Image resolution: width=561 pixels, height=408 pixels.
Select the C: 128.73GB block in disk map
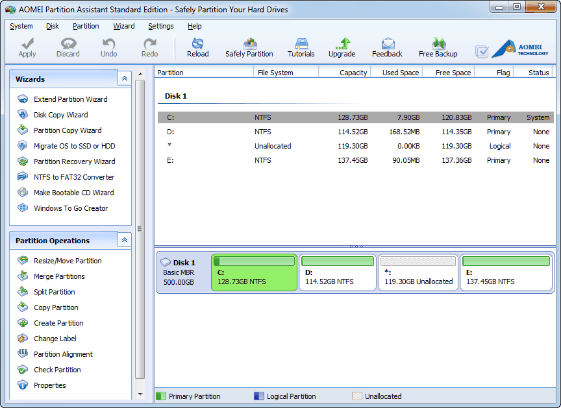coord(254,272)
